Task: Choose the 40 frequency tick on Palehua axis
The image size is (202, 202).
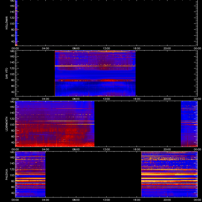Action: tap(13, 193)
